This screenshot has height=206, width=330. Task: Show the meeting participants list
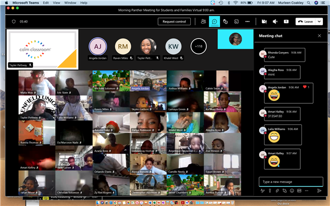pyautogui.click(x=204, y=21)
